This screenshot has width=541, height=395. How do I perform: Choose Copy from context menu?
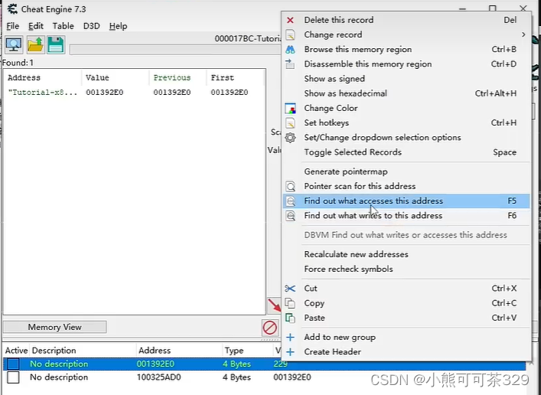406,303
